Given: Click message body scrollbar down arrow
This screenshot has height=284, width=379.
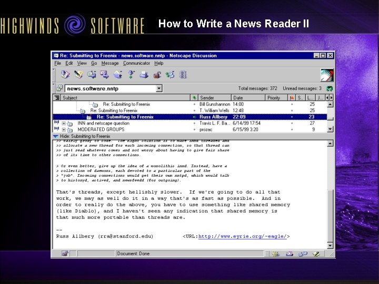Looking at the screenshot, I should tap(330, 246).
